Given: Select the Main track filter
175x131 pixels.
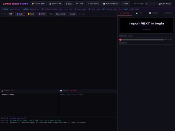Looking at the screenshot, I should coord(20,14).
